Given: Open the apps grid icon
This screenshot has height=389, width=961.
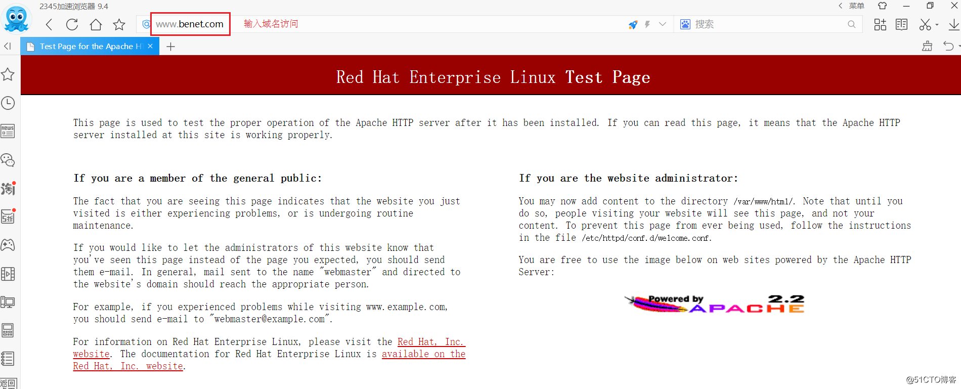Looking at the screenshot, I should coord(880,24).
